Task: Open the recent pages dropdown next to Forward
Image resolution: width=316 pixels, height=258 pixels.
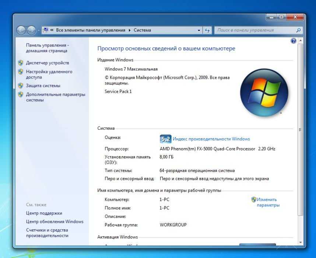Action: click(38, 31)
